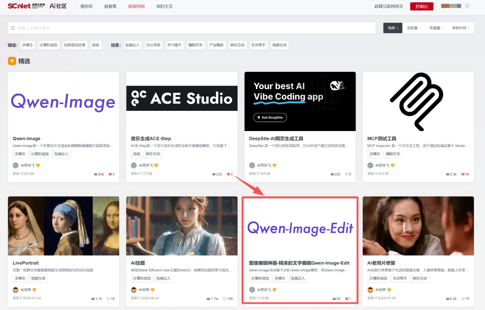Open the MCP paperclip logo thumbnail
485x310 pixels.
[418, 102]
